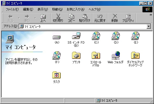Select the コントロールパネル (Control Panel) icon

pyautogui.click(x=96, y=55)
